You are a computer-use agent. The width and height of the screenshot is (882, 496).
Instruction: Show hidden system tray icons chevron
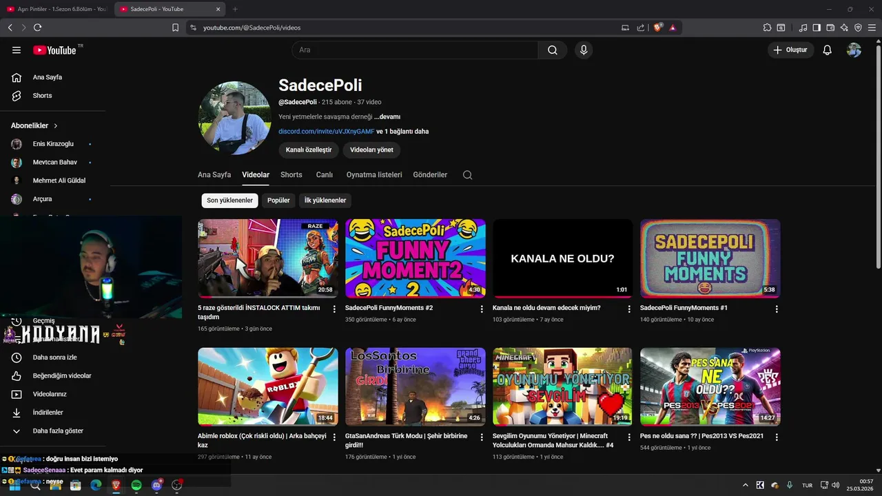pyautogui.click(x=745, y=485)
